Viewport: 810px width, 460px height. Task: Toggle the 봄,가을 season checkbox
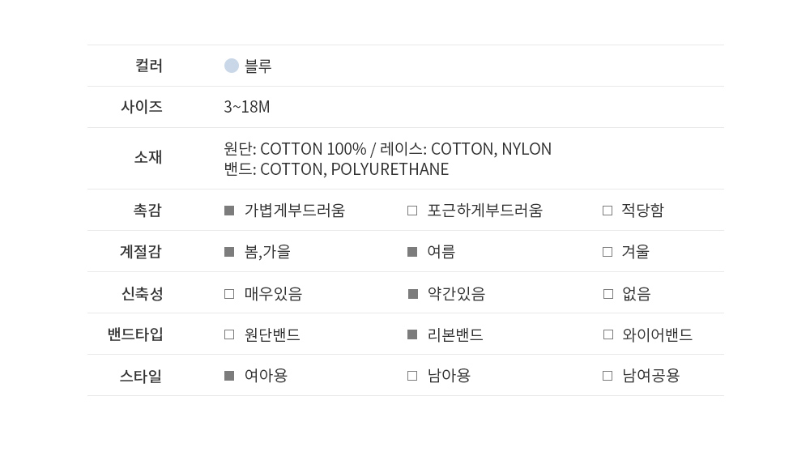click(x=229, y=252)
